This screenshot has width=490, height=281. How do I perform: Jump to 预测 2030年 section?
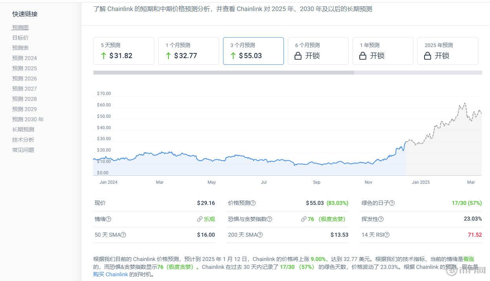(28, 119)
